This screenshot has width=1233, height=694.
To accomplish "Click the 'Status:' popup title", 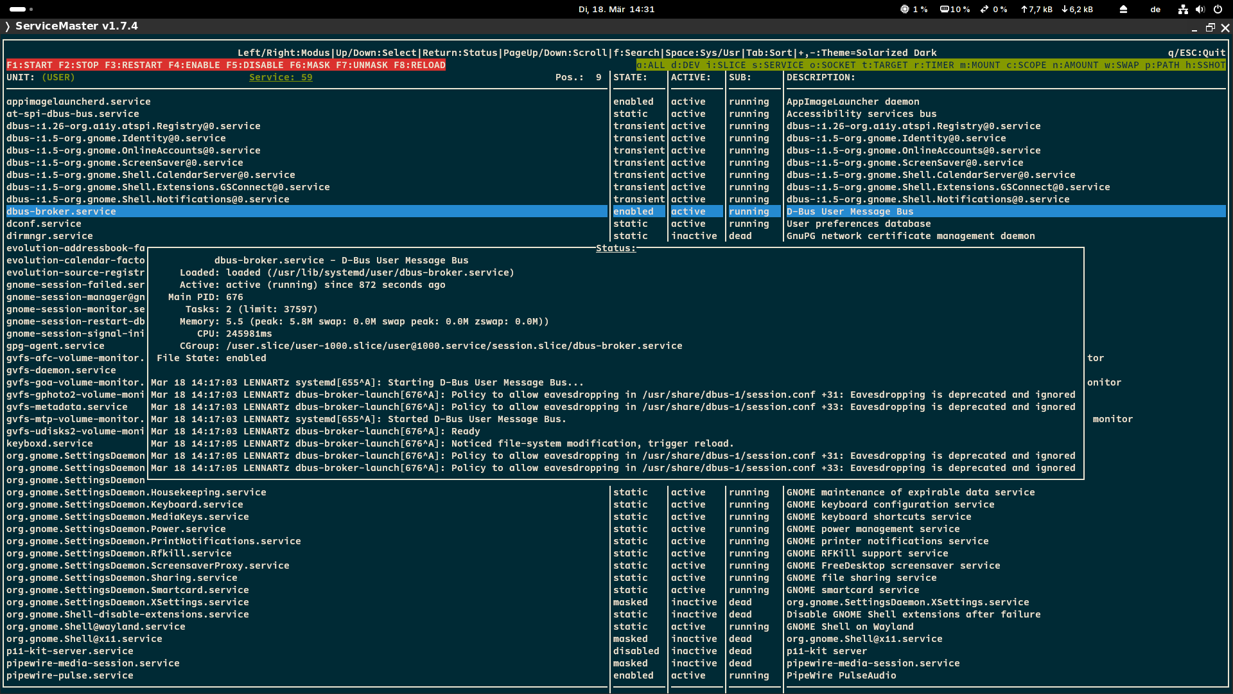I will [x=616, y=248].
